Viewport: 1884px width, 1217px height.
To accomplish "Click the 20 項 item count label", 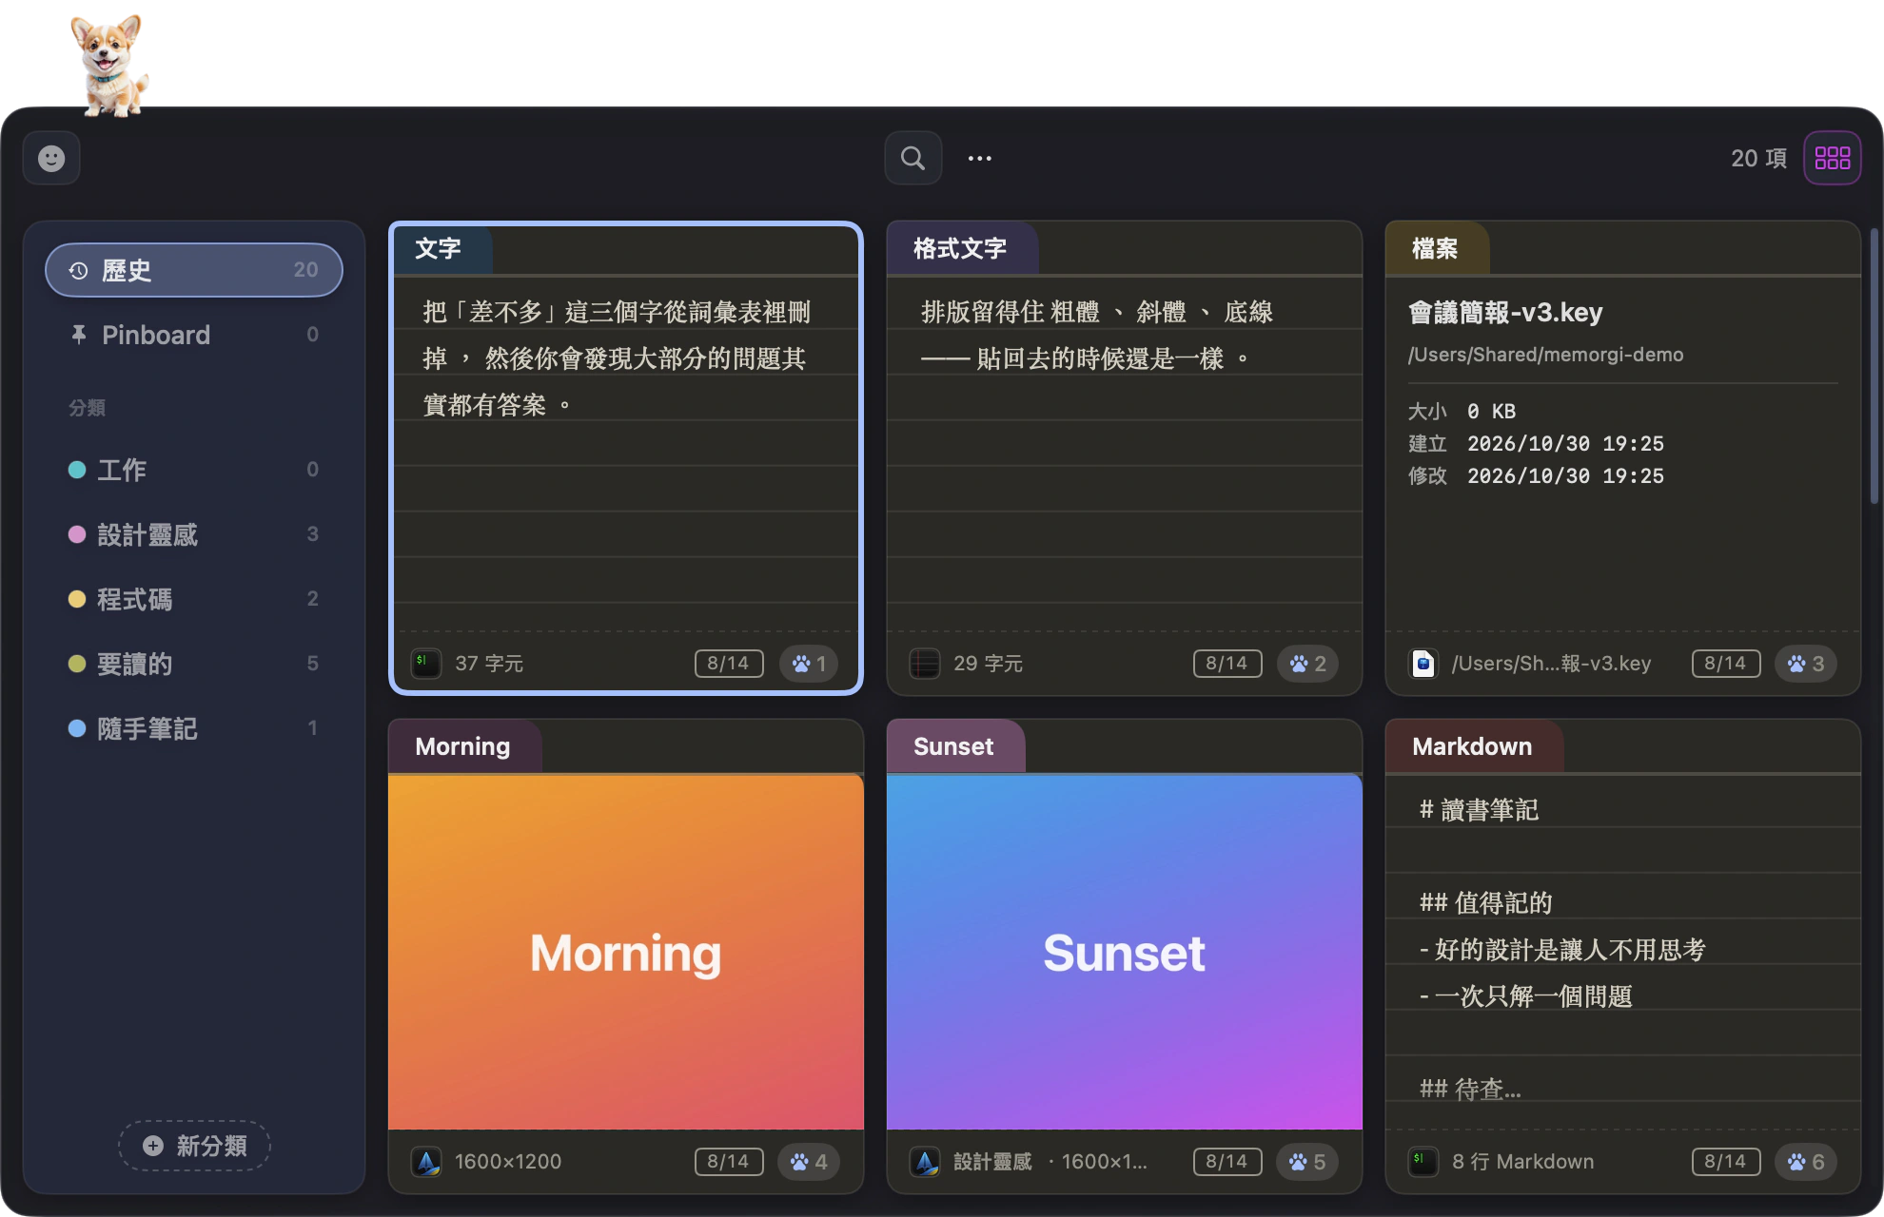I will (1758, 158).
